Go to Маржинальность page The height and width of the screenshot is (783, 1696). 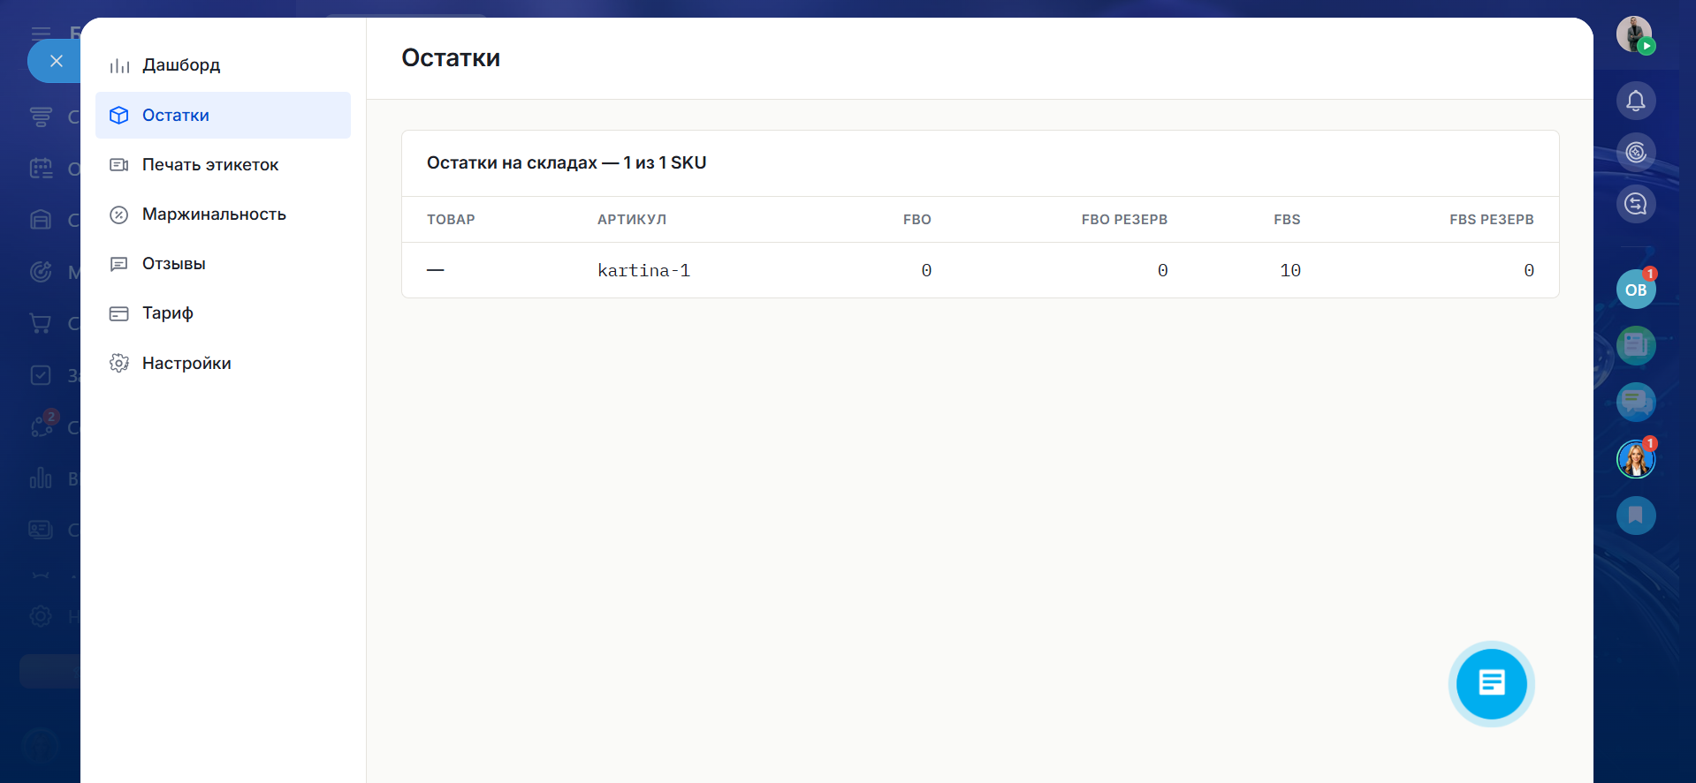click(x=223, y=215)
